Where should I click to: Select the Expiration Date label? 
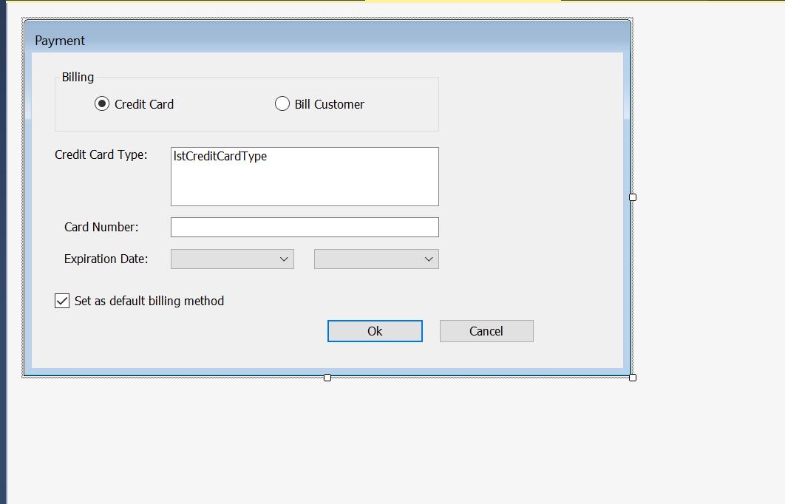[x=106, y=259]
